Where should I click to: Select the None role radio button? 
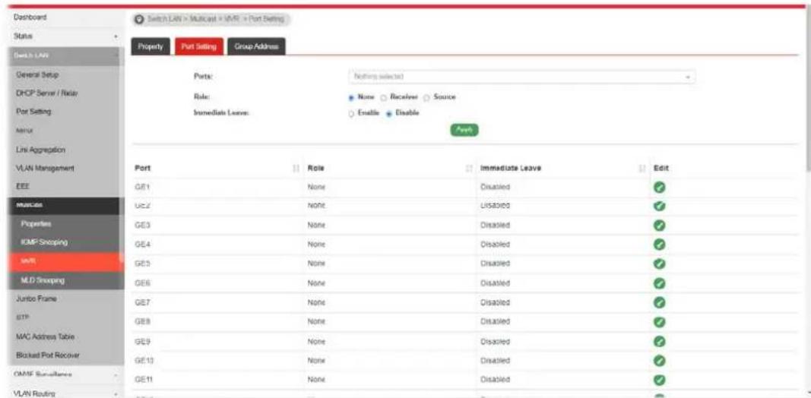pos(351,97)
